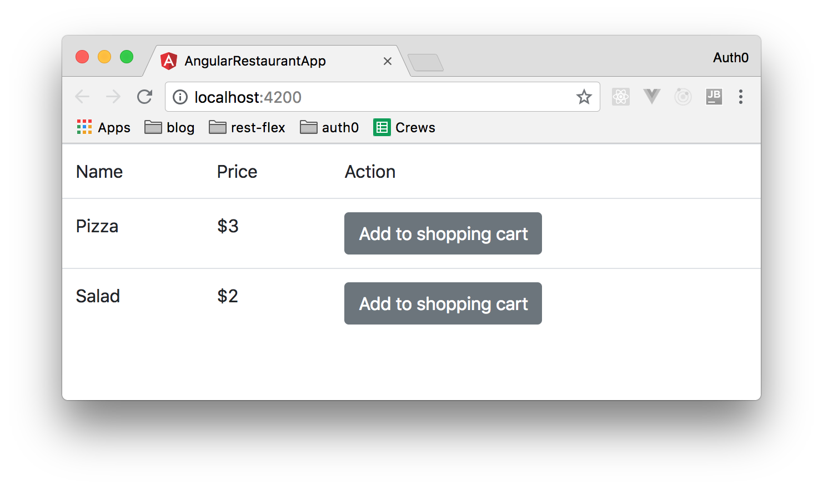Click the React DevTools extension icon

click(620, 97)
